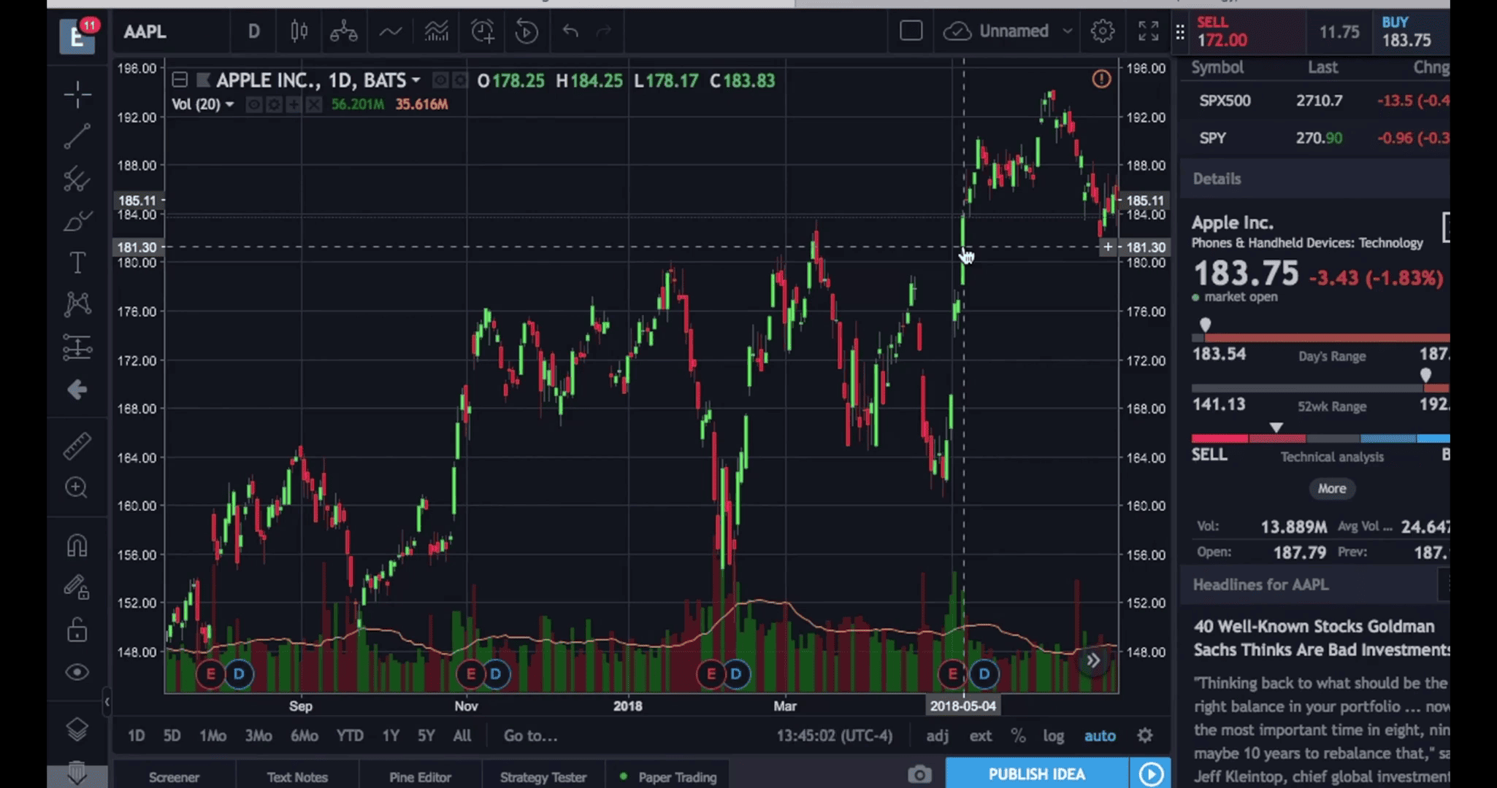Select the 6Mo time range

pyautogui.click(x=304, y=735)
